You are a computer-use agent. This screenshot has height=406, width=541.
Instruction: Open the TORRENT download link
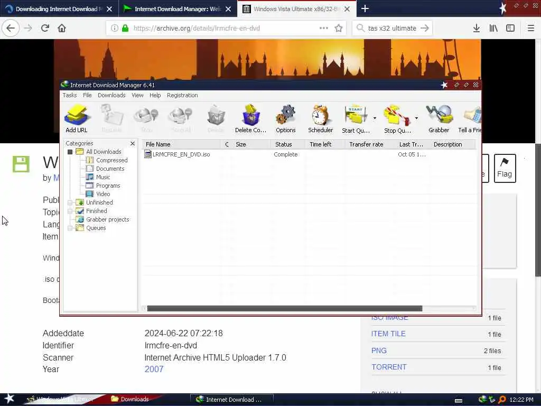pyautogui.click(x=389, y=367)
